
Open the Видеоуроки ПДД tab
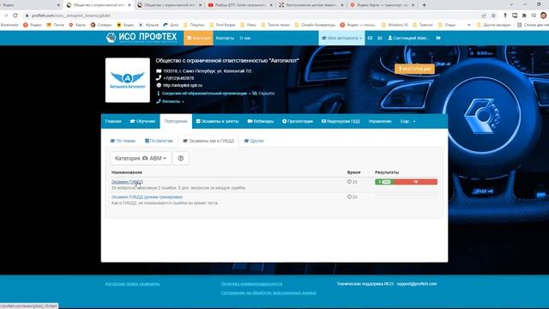341,121
